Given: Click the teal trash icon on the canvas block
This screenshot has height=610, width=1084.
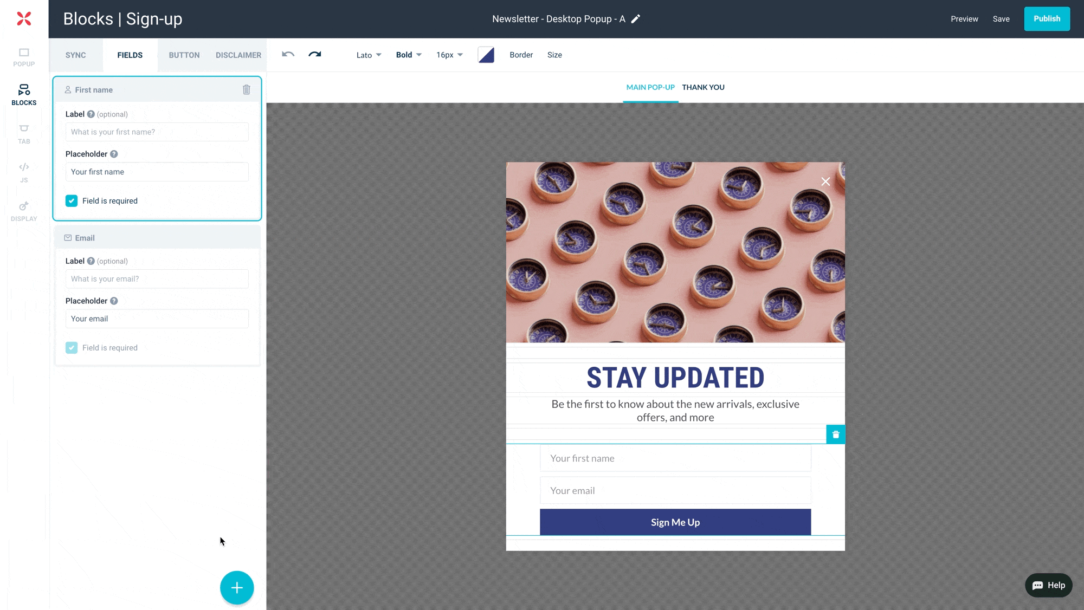Looking at the screenshot, I should [836, 434].
